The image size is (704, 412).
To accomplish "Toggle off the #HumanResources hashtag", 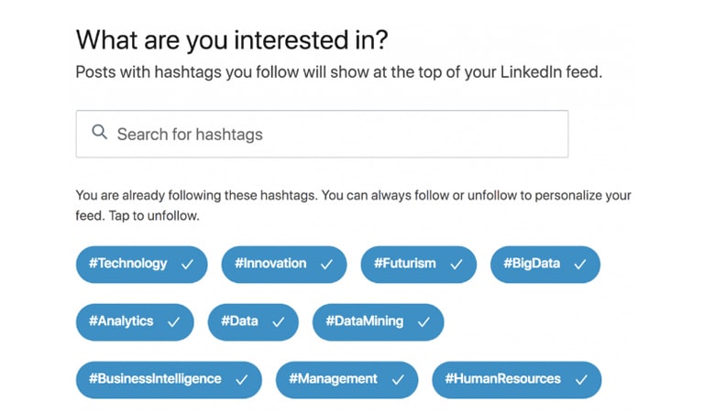I will point(517,380).
